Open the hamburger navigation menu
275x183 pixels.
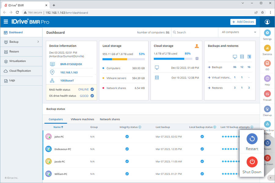click(6, 22)
